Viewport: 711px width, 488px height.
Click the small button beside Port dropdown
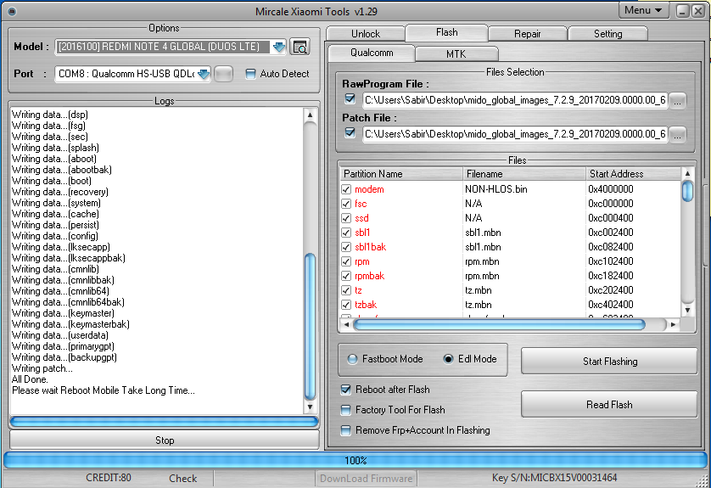pos(223,74)
